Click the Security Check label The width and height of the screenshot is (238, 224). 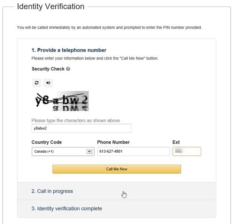[48, 69]
